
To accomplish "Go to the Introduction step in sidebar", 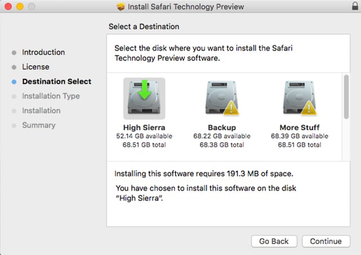I will (x=43, y=52).
